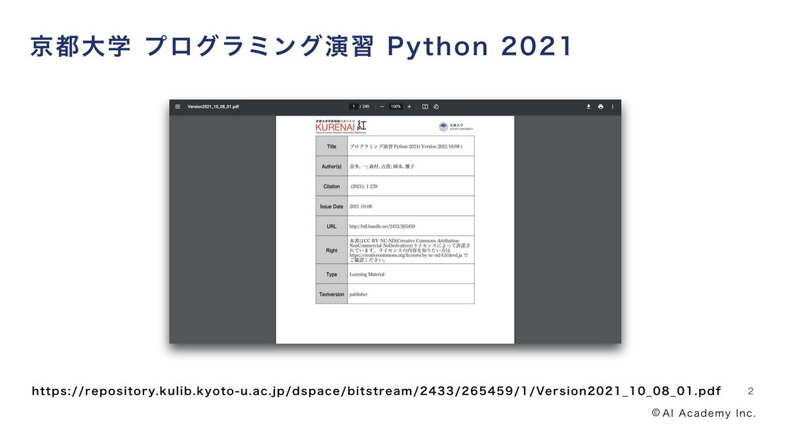Open the PDF viewer more options menu
The height and width of the screenshot is (438, 786).
[612, 106]
